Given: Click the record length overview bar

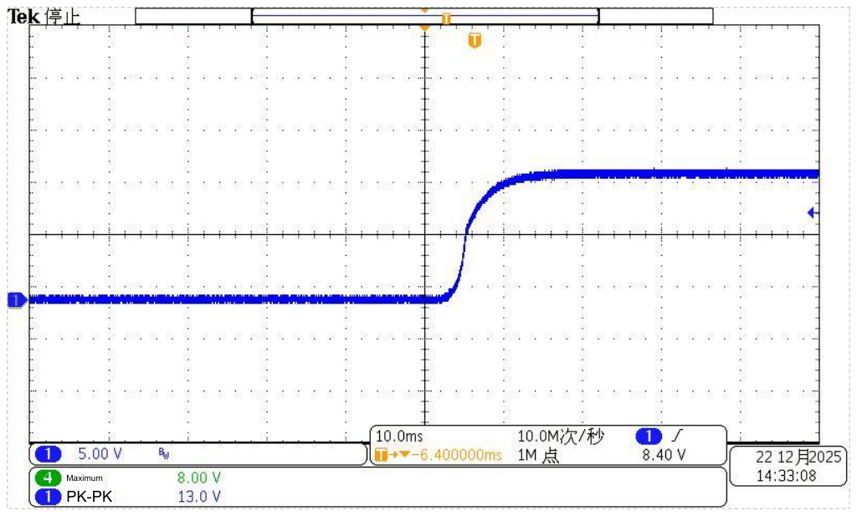Looking at the screenshot, I should (x=424, y=17).
